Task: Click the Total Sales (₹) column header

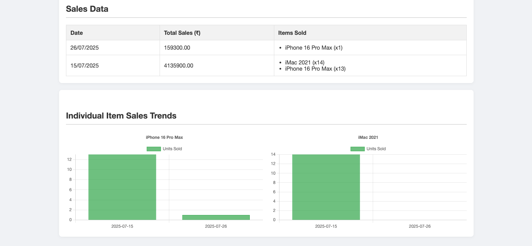Action: [217, 33]
